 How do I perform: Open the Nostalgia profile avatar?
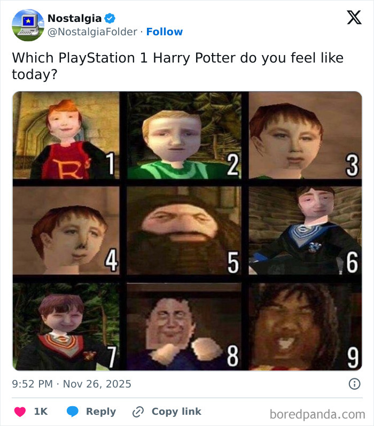pos(28,25)
